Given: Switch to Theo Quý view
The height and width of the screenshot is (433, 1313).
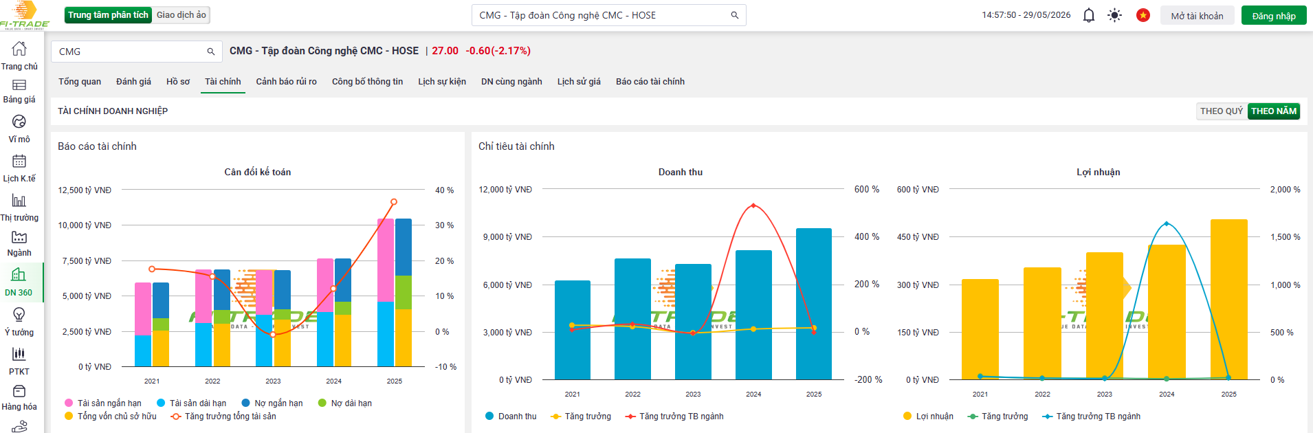Looking at the screenshot, I should click(1222, 111).
